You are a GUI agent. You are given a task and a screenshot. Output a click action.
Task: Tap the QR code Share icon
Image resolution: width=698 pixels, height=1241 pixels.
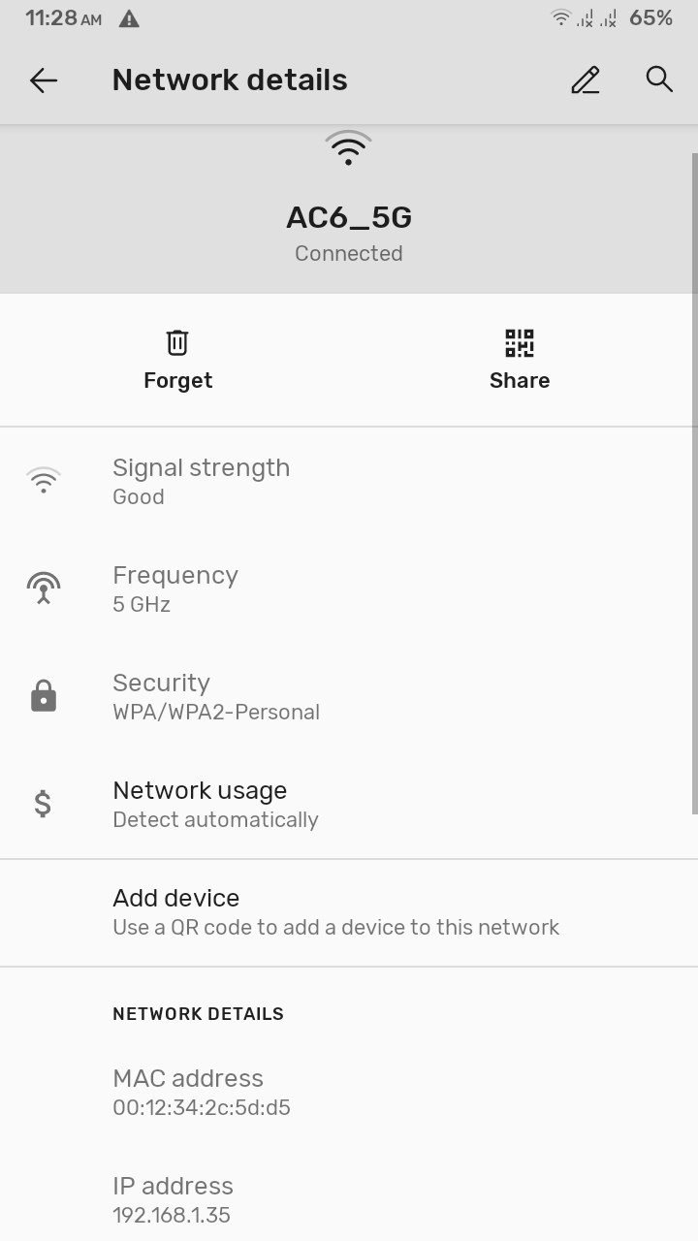520,343
